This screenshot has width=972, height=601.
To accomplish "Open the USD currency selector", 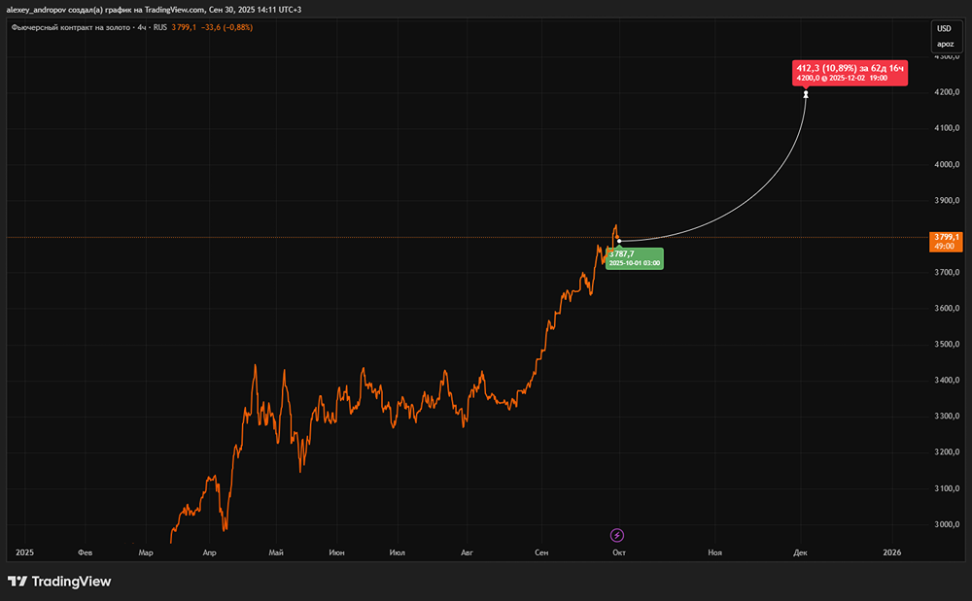I will click(x=944, y=28).
